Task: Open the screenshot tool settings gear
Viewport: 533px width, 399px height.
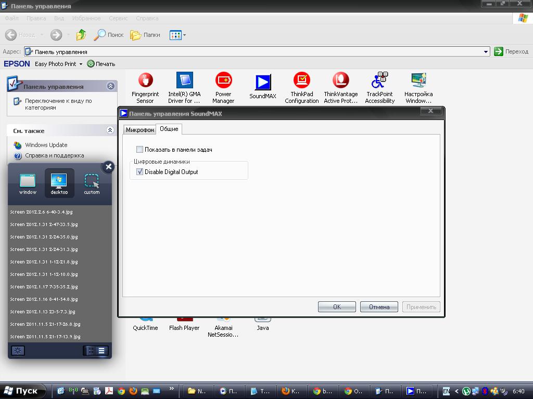Action: click(x=18, y=351)
